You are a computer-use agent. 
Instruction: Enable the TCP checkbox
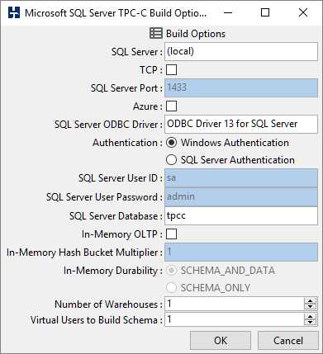[x=171, y=70]
